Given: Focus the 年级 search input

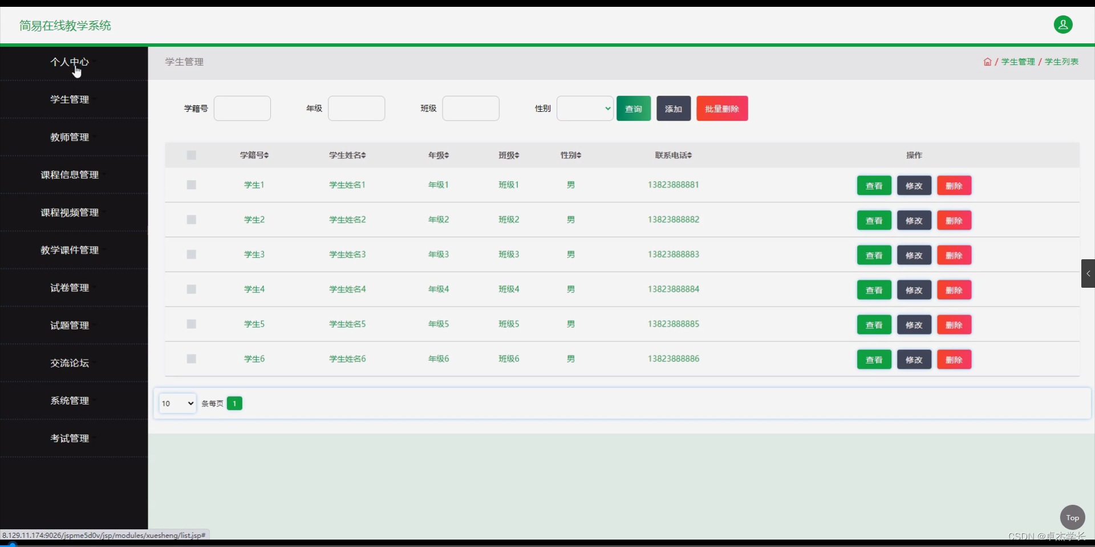Looking at the screenshot, I should click(x=356, y=108).
